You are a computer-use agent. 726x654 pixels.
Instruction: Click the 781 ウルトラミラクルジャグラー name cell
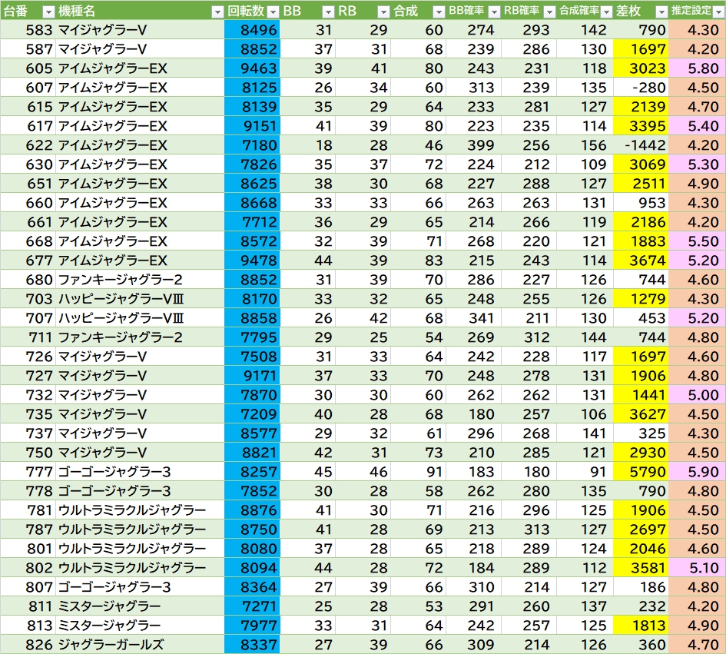[141, 510]
